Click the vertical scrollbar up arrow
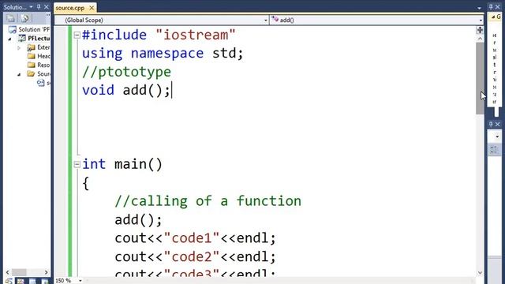505x284 pixels. point(480,39)
